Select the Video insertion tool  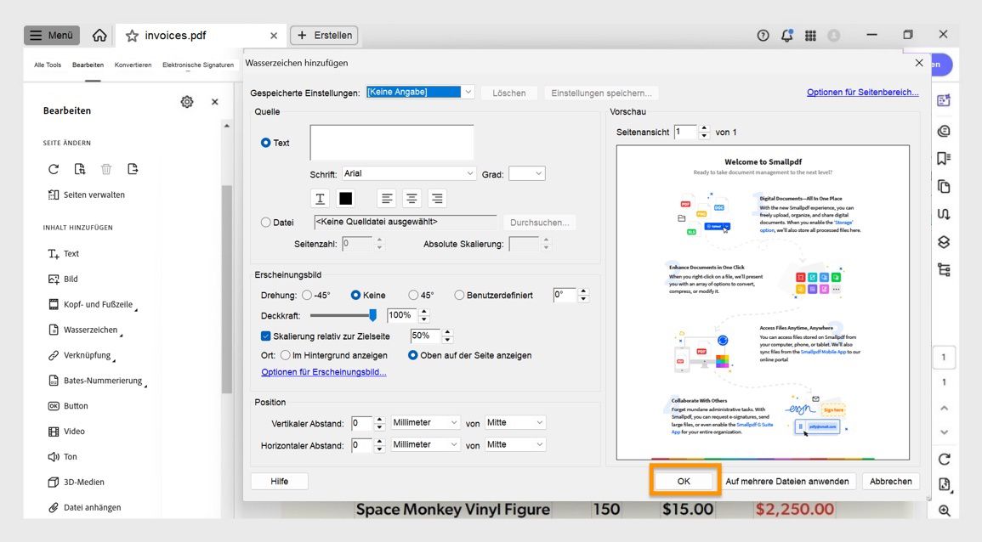[71, 431]
